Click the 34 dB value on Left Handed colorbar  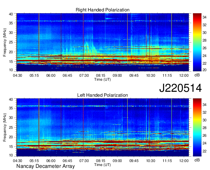coord(204,105)
